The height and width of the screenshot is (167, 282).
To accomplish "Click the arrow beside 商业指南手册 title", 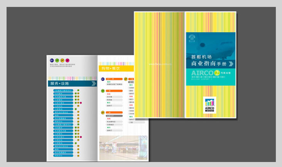I will click(x=230, y=63).
